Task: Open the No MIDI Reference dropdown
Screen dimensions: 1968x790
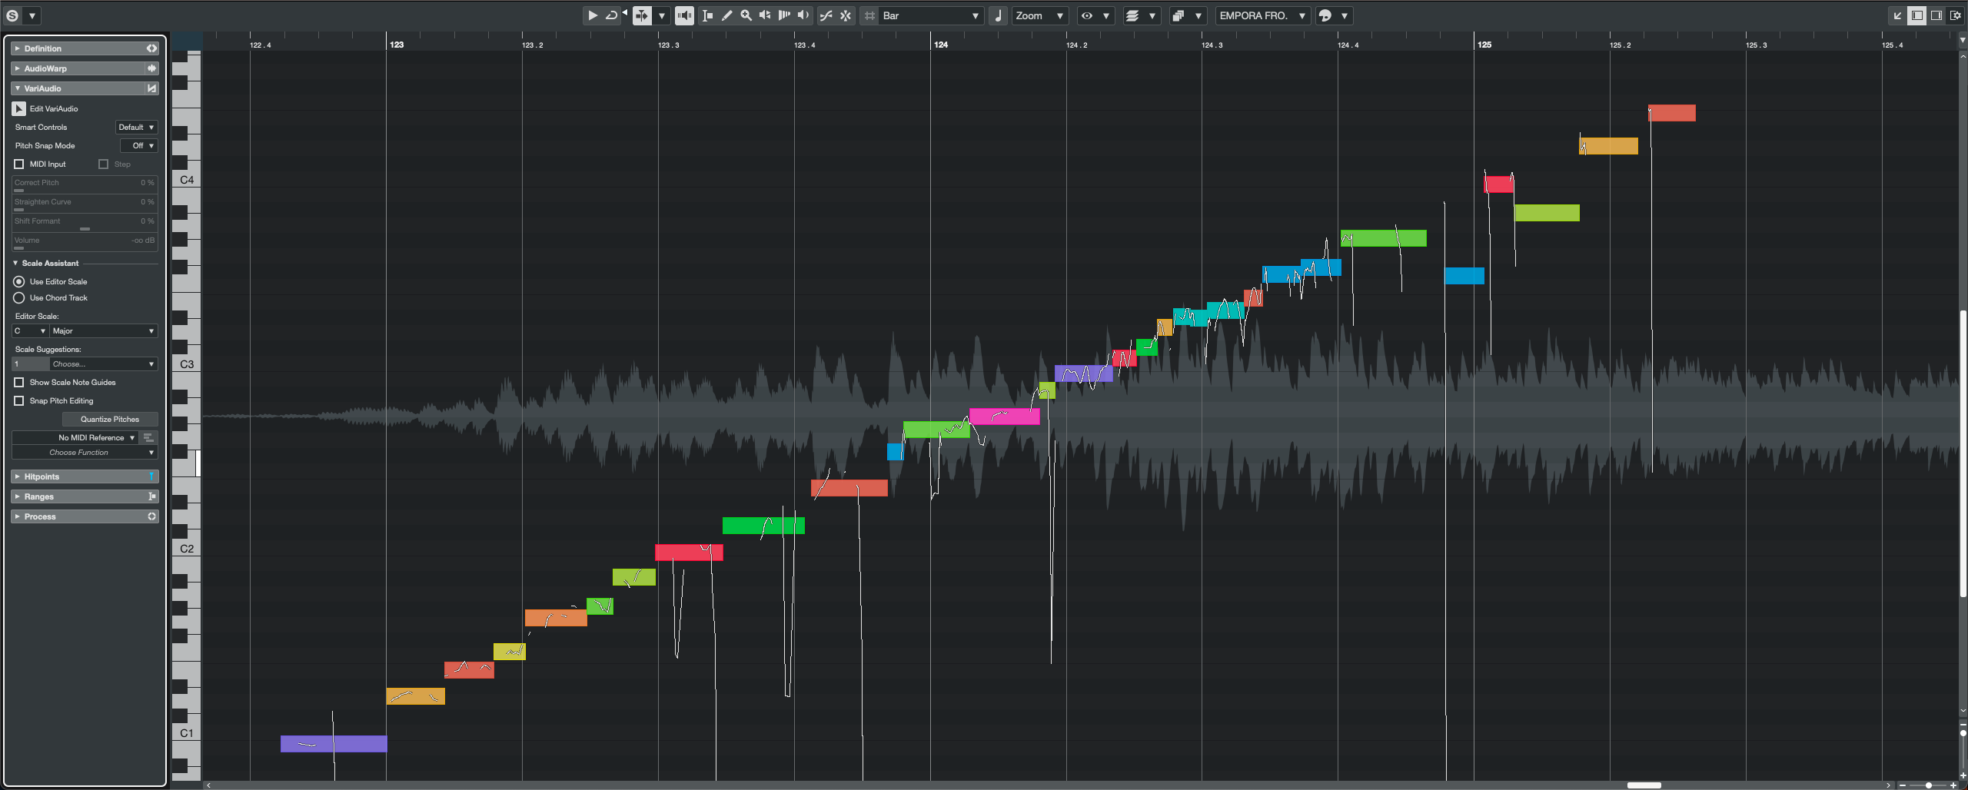Action: coord(75,438)
